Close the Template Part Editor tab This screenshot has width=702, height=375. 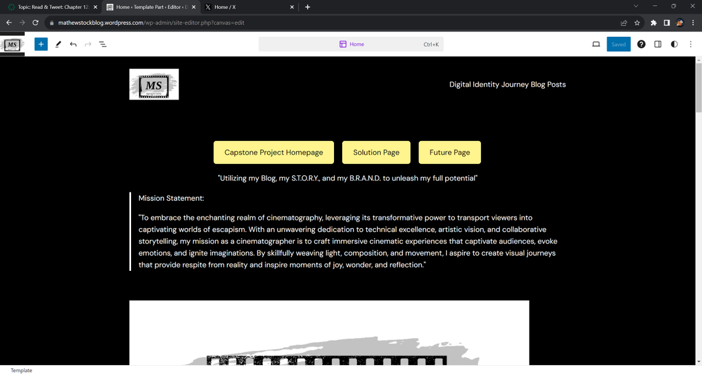pyautogui.click(x=194, y=7)
